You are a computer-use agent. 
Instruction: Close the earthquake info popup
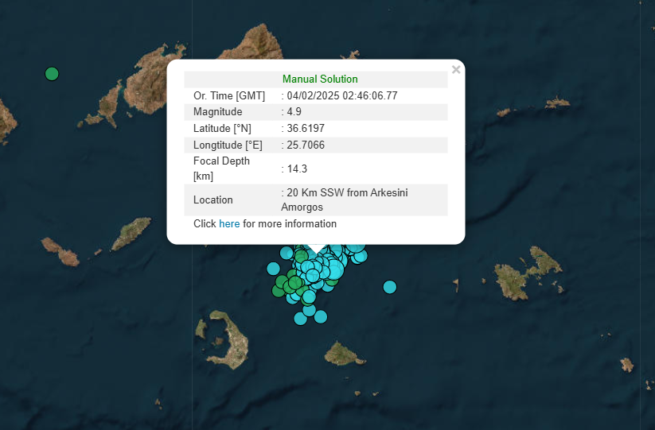click(x=456, y=70)
